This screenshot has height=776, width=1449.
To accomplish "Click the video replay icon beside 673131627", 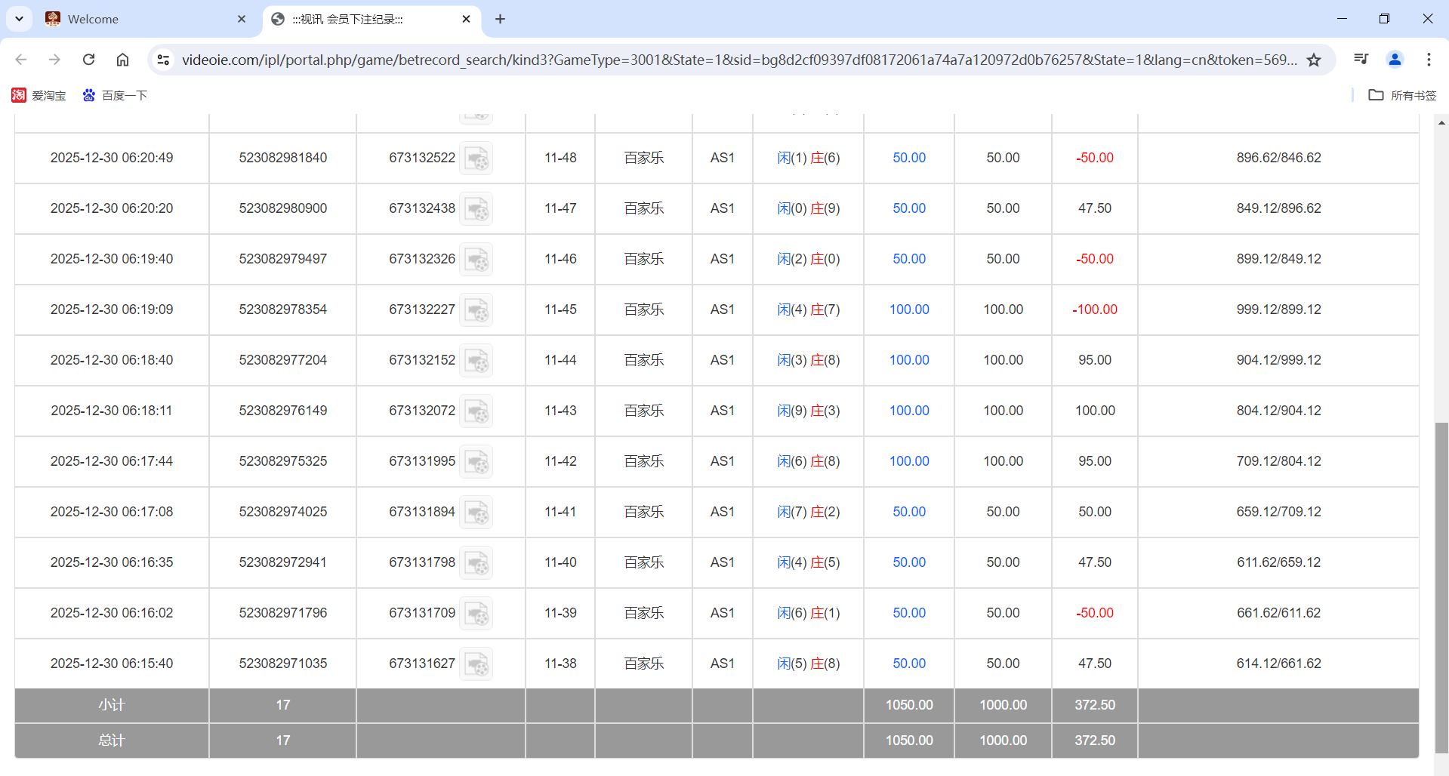I will 476,664.
